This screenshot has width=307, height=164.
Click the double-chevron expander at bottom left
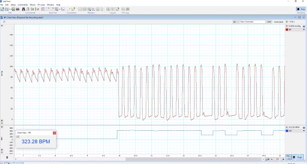pos(7,157)
